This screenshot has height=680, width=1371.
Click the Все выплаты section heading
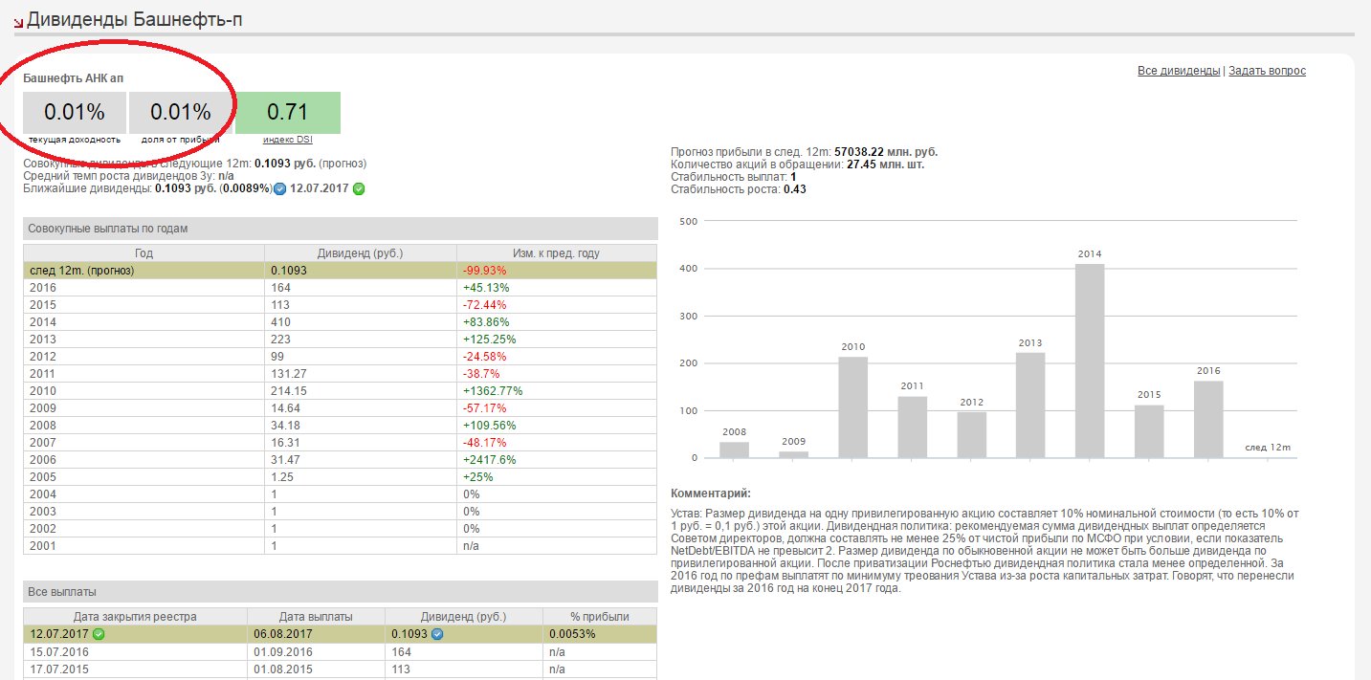click(341, 592)
